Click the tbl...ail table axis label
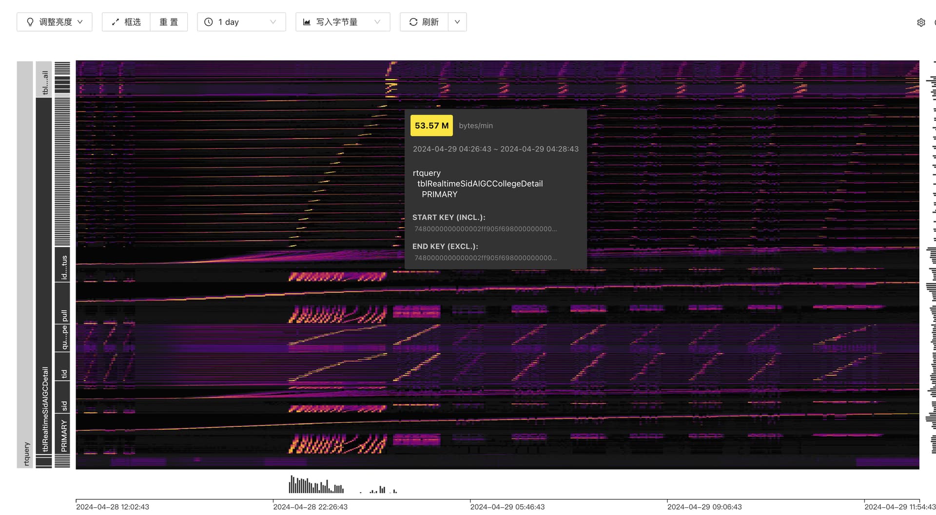This screenshot has height=515, width=936. tap(44, 79)
